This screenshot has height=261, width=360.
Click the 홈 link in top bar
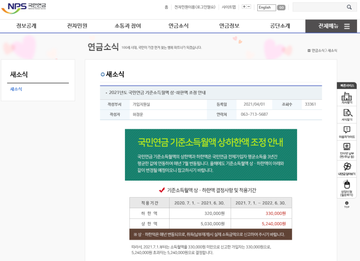tap(166, 7)
